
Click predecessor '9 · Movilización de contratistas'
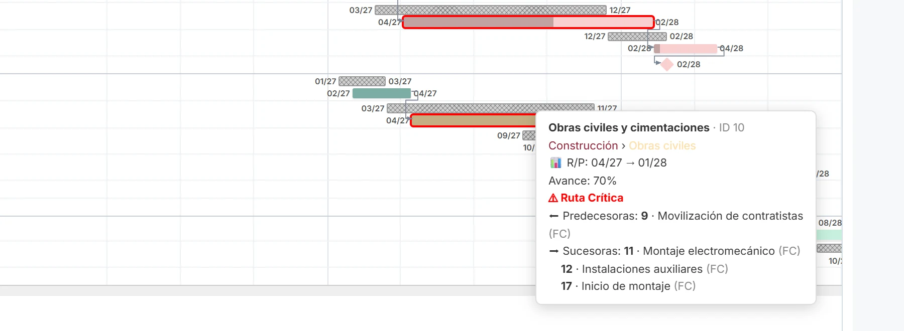(x=722, y=216)
